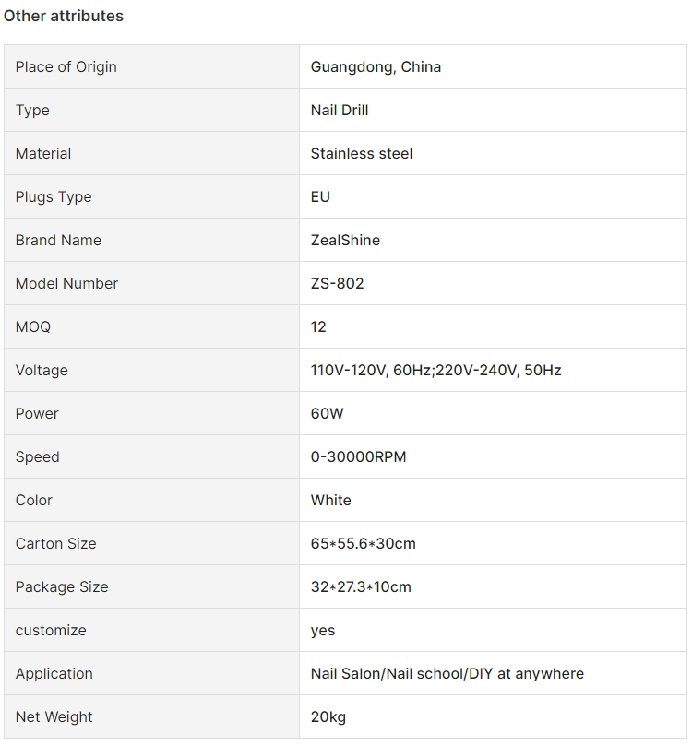
Task: Select the carton size '65*55.6*30cm'
Action: coord(363,543)
